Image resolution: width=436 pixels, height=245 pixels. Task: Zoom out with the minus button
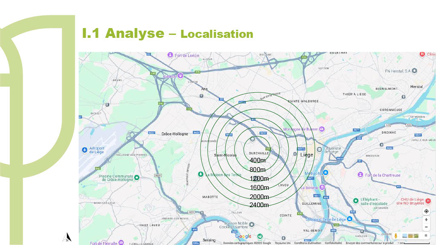426,227
